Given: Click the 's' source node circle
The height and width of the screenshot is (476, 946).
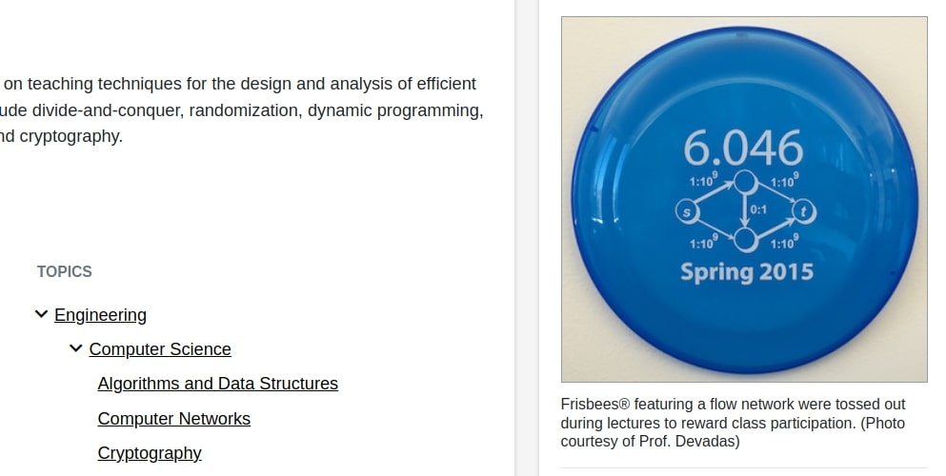Looking at the screenshot, I should pos(687,211).
